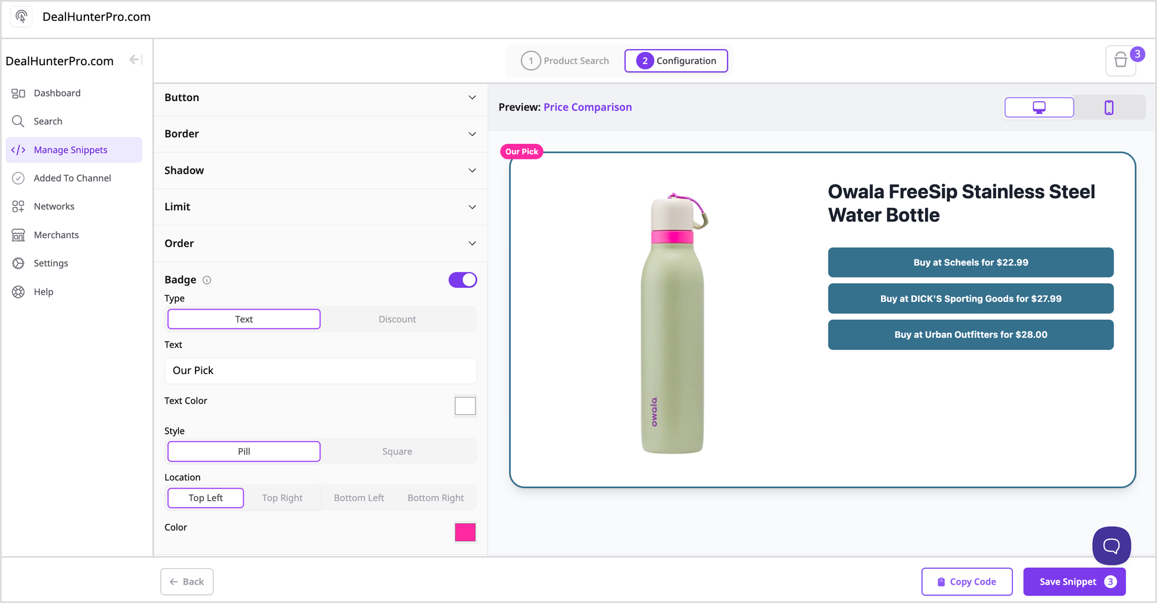Click the Save Snippet button
Image resolution: width=1157 pixels, height=603 pixels.
[x=1075, y=582]
